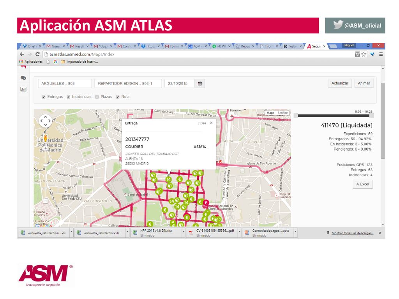399x299 pixels.
Task: Click the Actualizar button
Action: click(340, 83)
